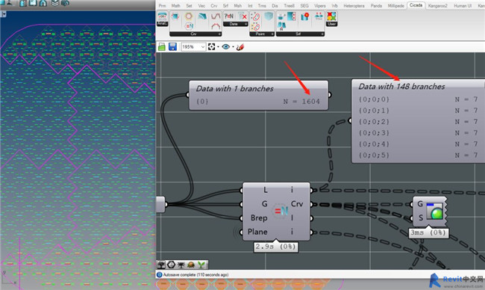Save the document with the floppy icon
The width and height of the screenshot is (485, 290).
172,47
